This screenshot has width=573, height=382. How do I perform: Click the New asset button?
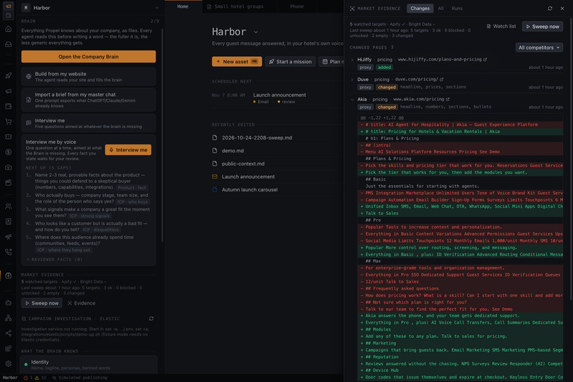click(237, 62)
